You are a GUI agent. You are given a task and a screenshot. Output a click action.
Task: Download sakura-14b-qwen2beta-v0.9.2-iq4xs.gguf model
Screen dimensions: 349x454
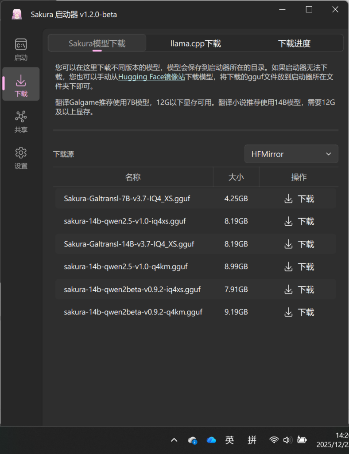[299, 290]
